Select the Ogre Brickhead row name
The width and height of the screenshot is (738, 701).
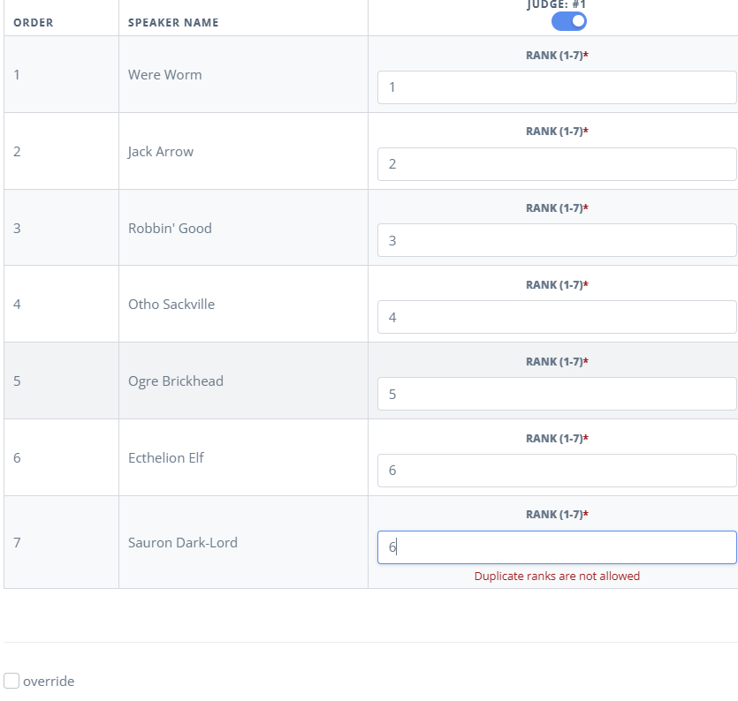click(176, 381)
